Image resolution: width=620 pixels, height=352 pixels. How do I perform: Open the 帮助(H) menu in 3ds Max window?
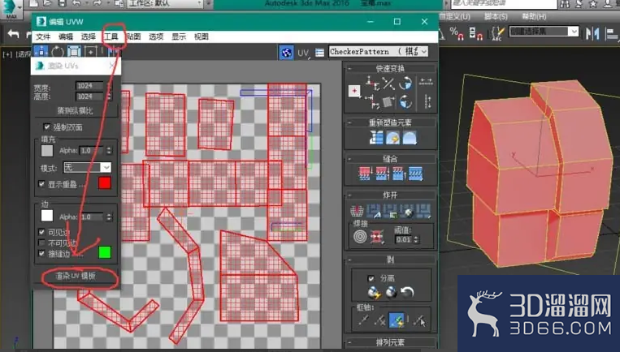[x=534, y=16]
